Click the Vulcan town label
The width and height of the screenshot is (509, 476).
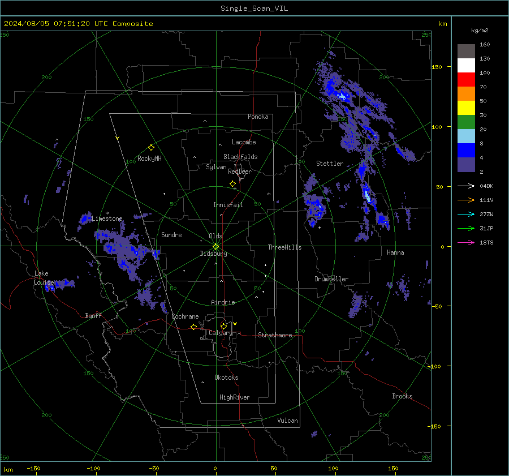click(x=287, y=421)
